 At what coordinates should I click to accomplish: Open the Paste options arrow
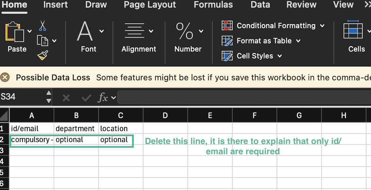pyautogui.click(x=30, y=31)
